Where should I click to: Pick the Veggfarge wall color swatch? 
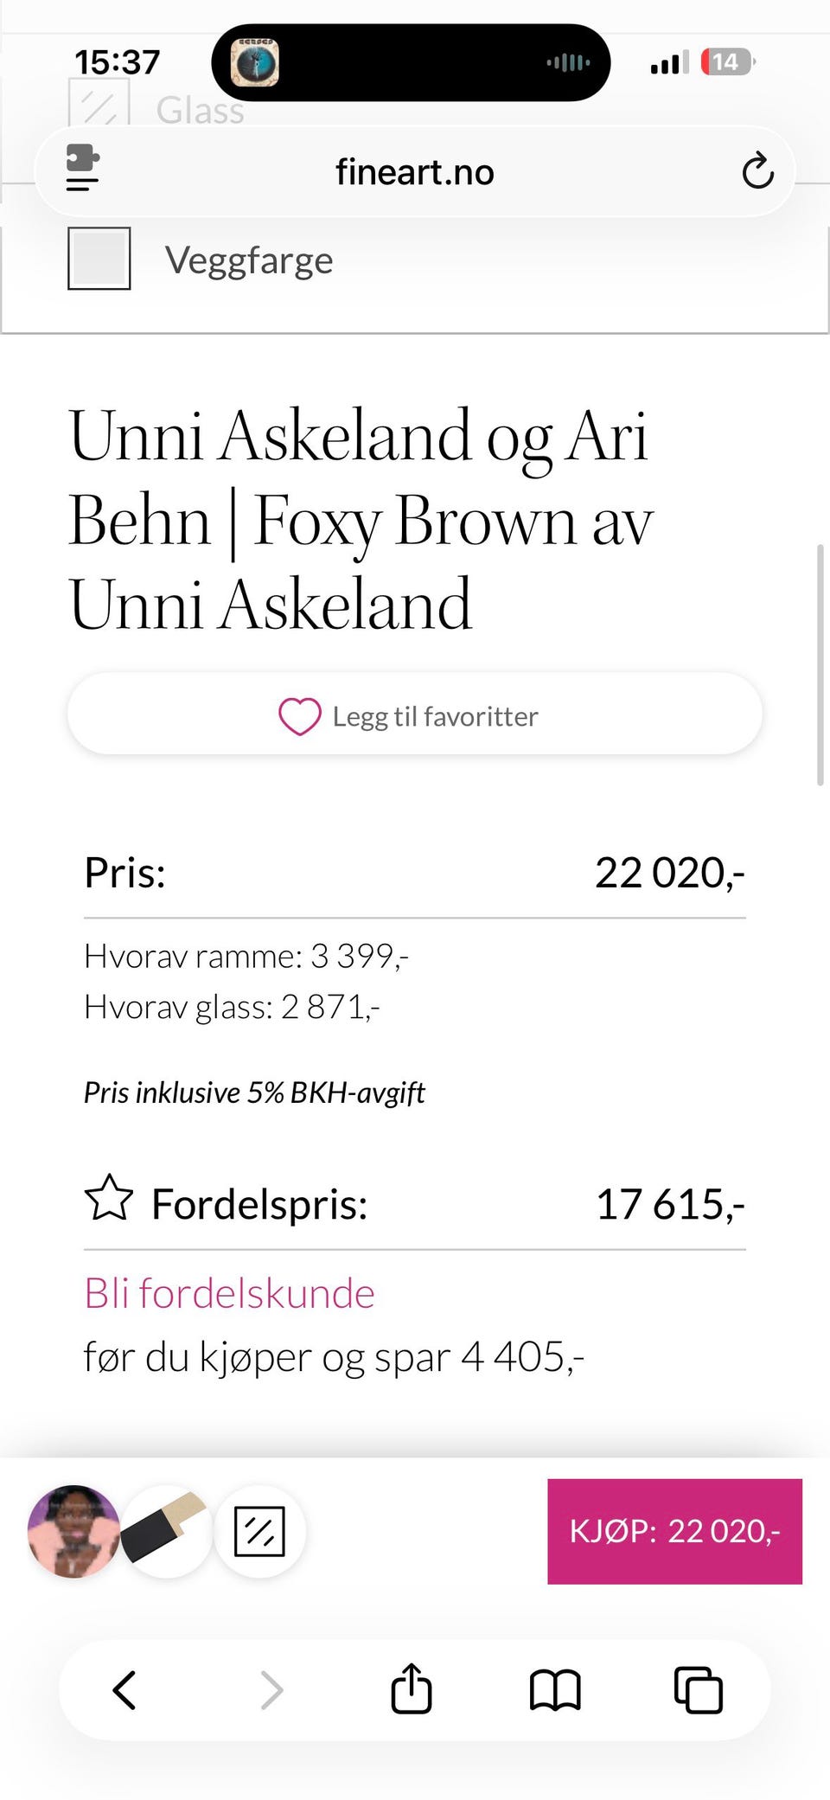click(99, 259)
